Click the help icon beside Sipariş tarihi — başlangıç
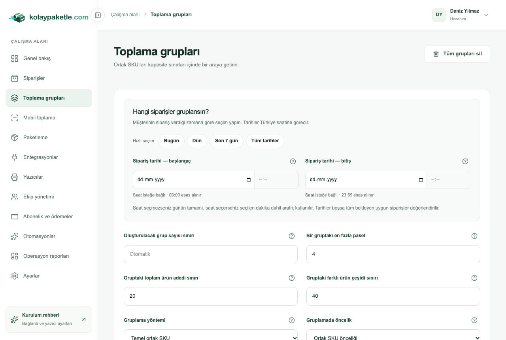The width and height of the screenshot is (506, 340). pos(293,161)
